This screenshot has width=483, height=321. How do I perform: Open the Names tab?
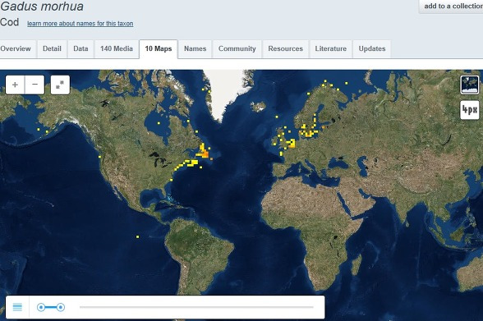coord(195,48)
